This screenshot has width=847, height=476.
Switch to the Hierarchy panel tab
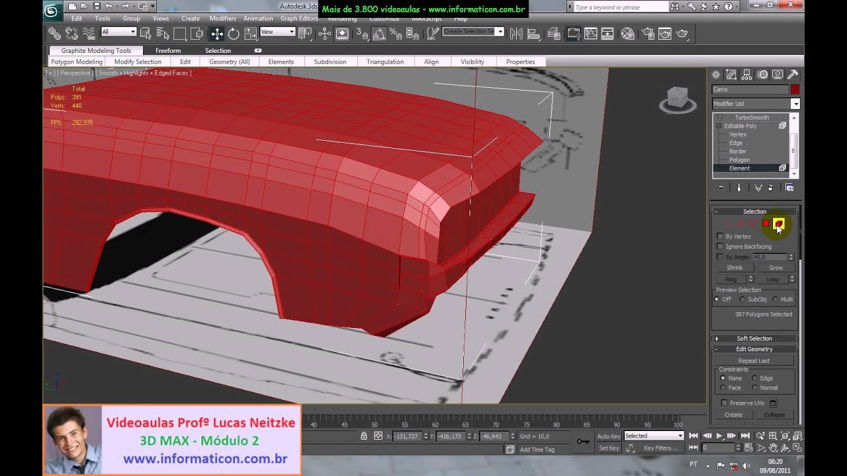[x=747, y=75]
